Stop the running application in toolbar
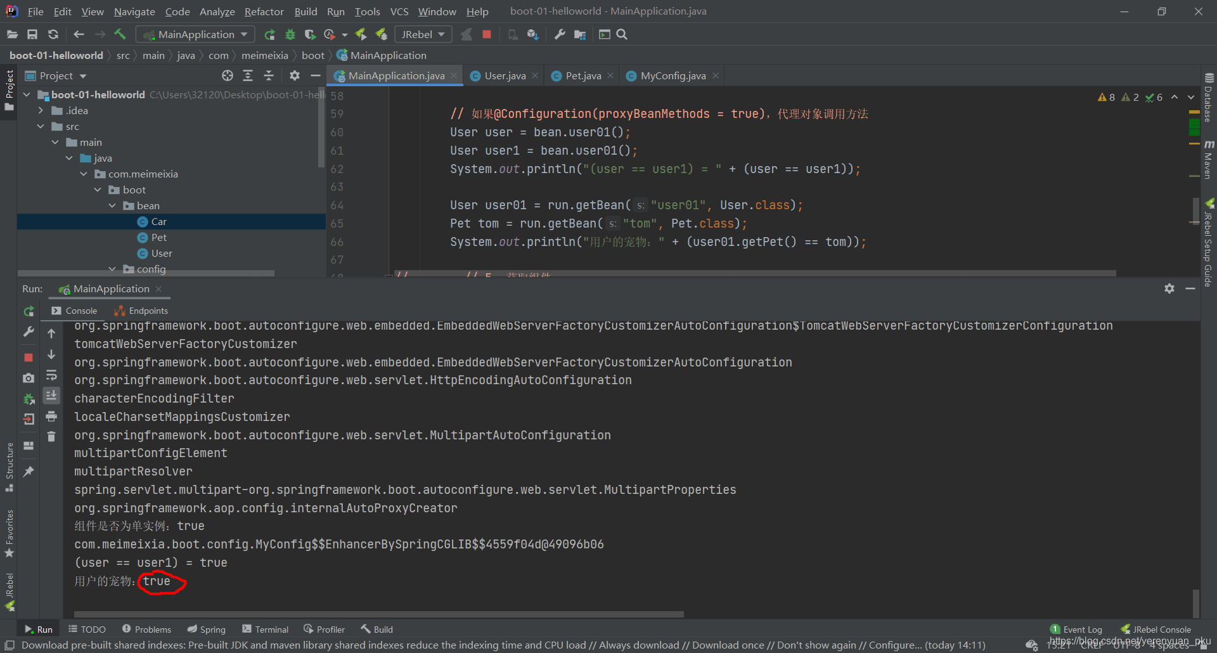Screen dimensions: 1217x653 pyautogui.click(x=487, y=34)
